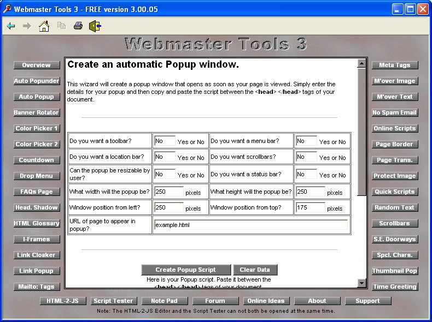Visit the Forum
The height and width of the screenshot is (322, 432).
click(215, 301)
